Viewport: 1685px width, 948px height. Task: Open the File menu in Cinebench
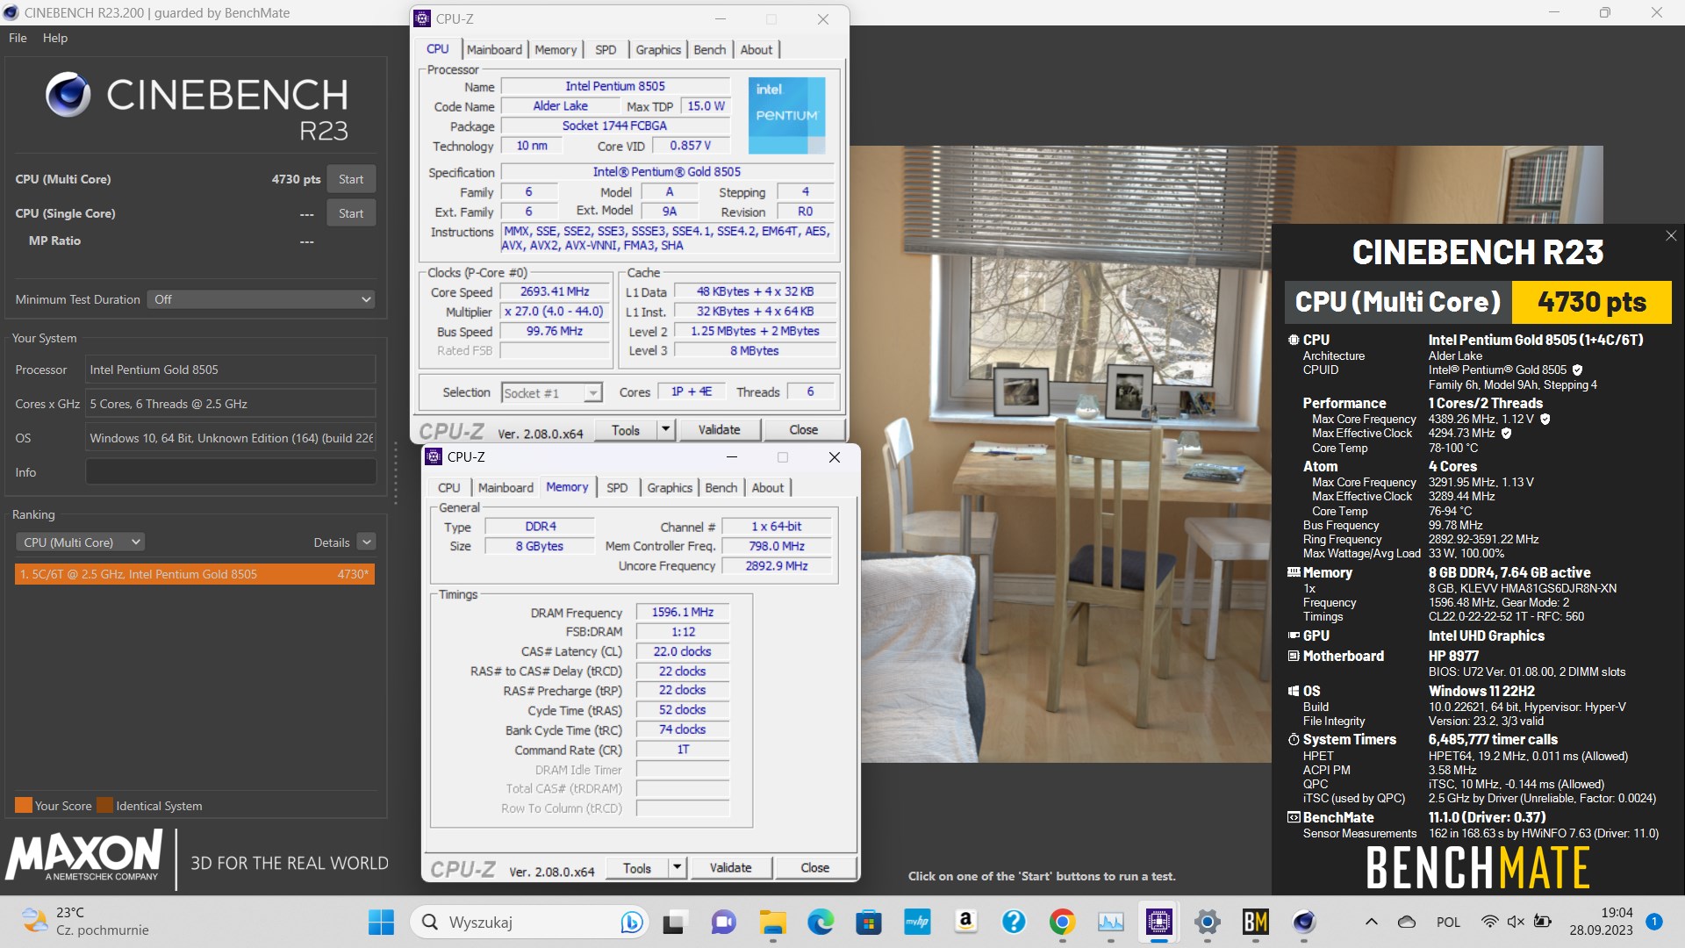18,38
